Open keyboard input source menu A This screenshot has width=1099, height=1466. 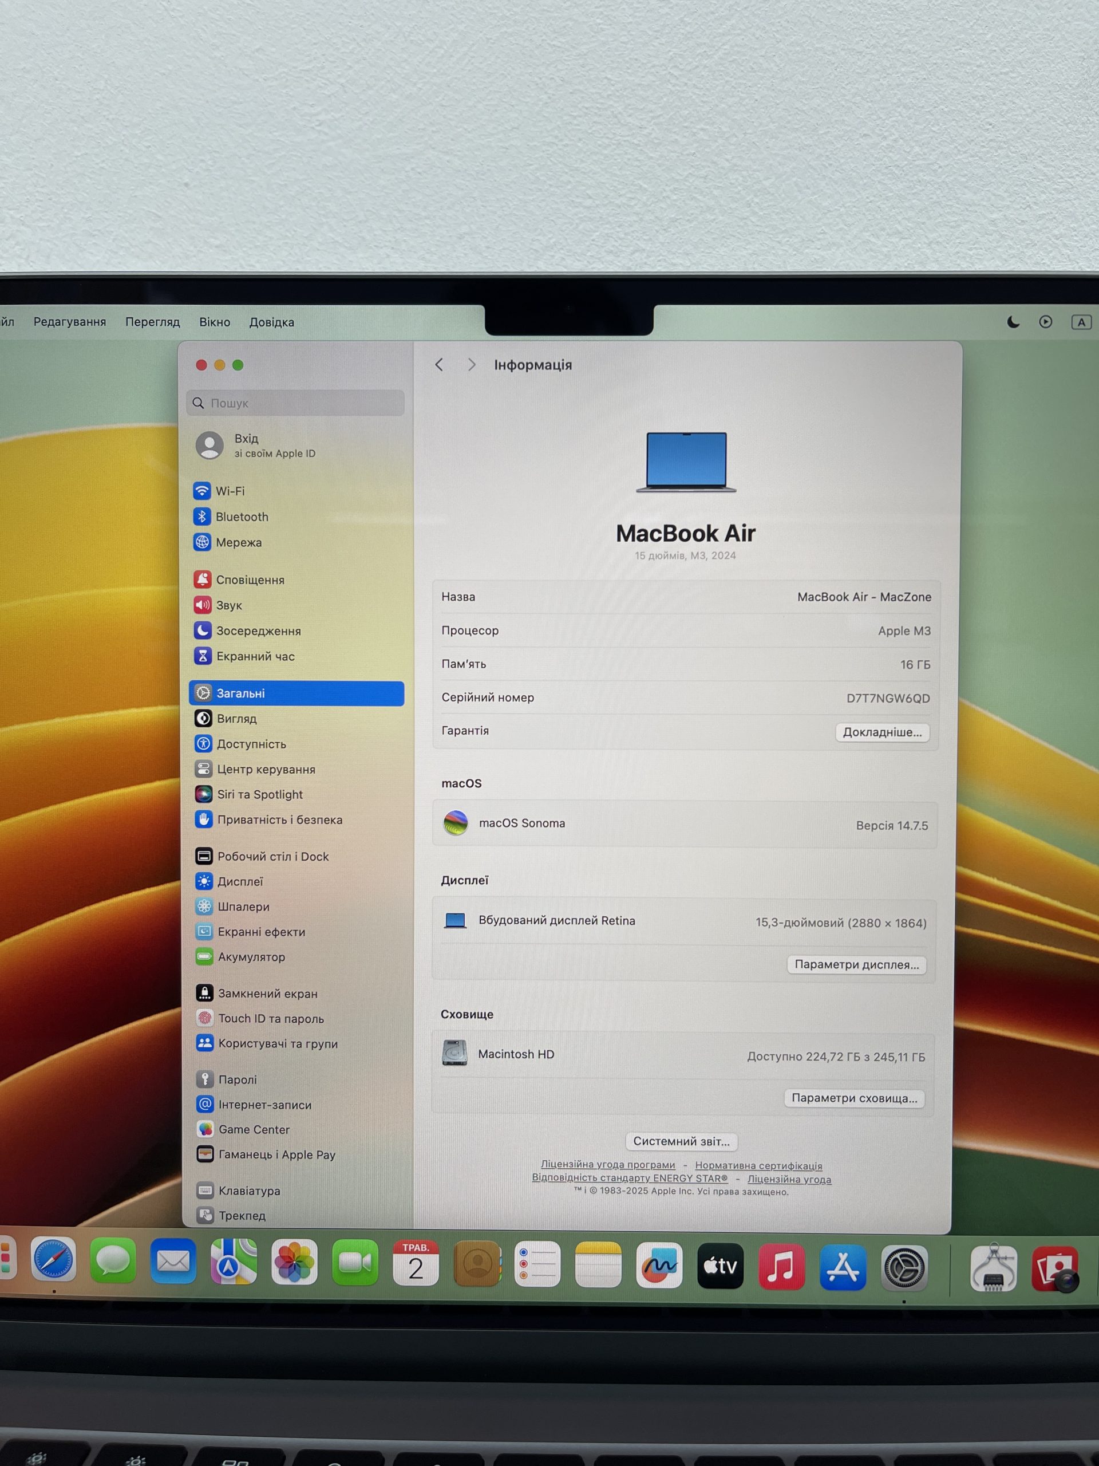click(x=1081, y=322)
